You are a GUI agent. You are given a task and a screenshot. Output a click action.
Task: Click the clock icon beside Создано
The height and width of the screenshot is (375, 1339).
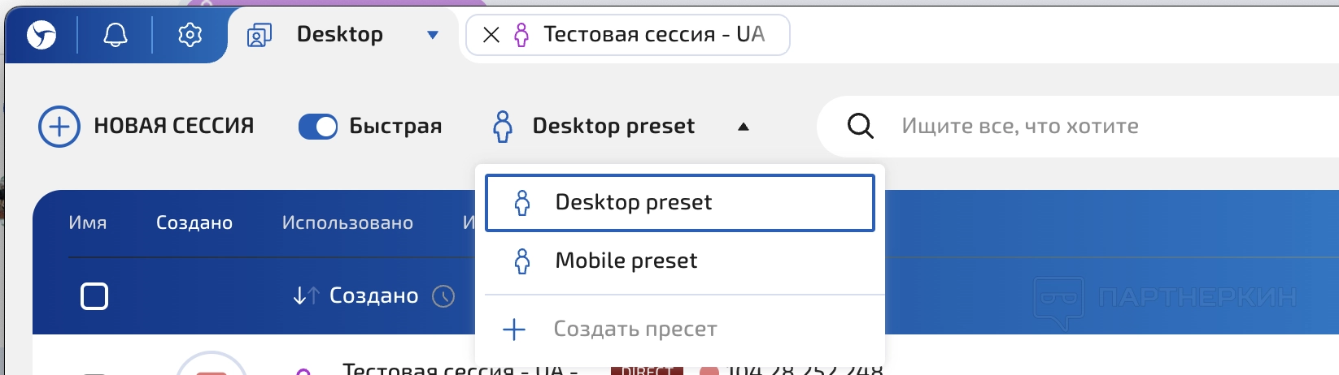tap(443, 296)
